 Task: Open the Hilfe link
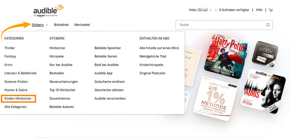pyautogui.click(x=259, y=10)
